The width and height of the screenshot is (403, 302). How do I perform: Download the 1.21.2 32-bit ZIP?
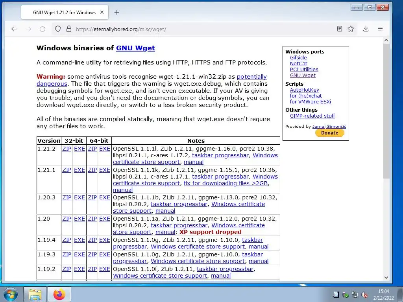(67, 149)
